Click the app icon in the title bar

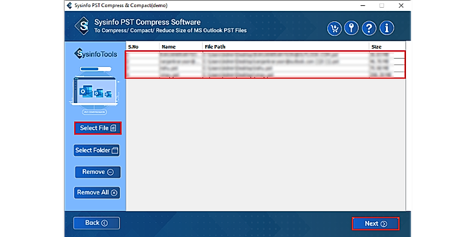click(69, 5)
